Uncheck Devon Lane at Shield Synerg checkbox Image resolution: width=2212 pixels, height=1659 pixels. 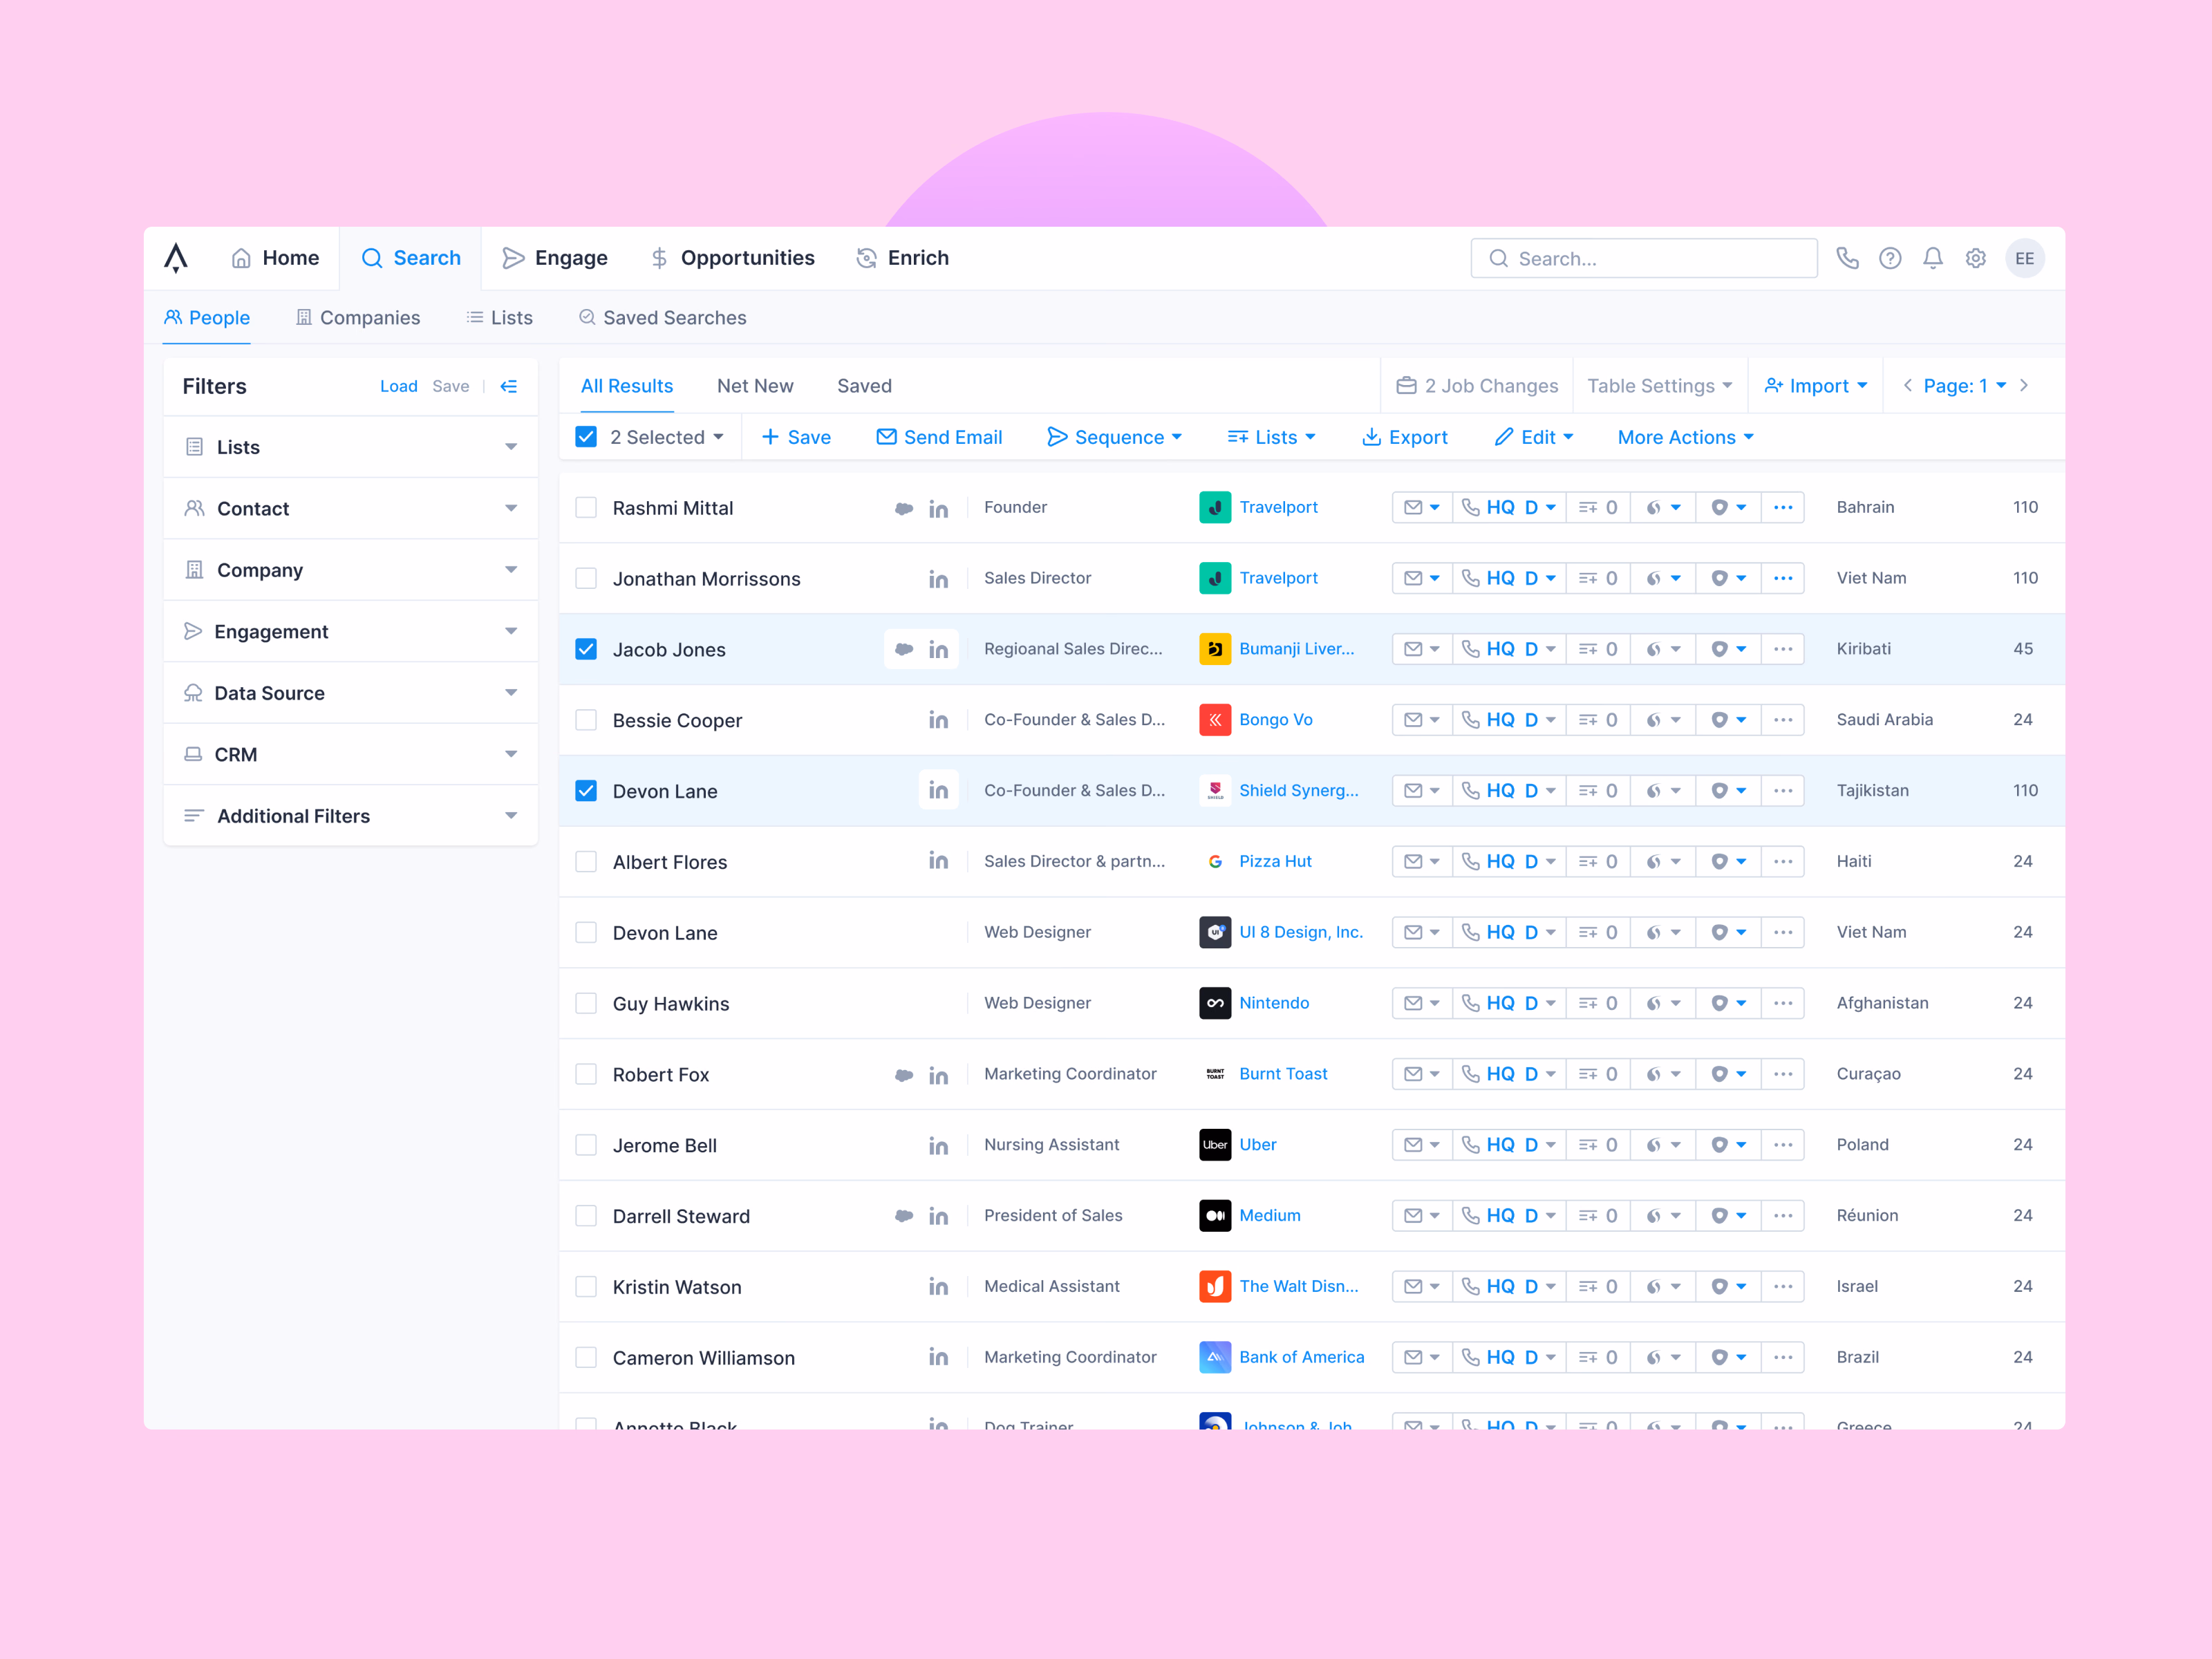pyautogui.click(x=586, y=791)
